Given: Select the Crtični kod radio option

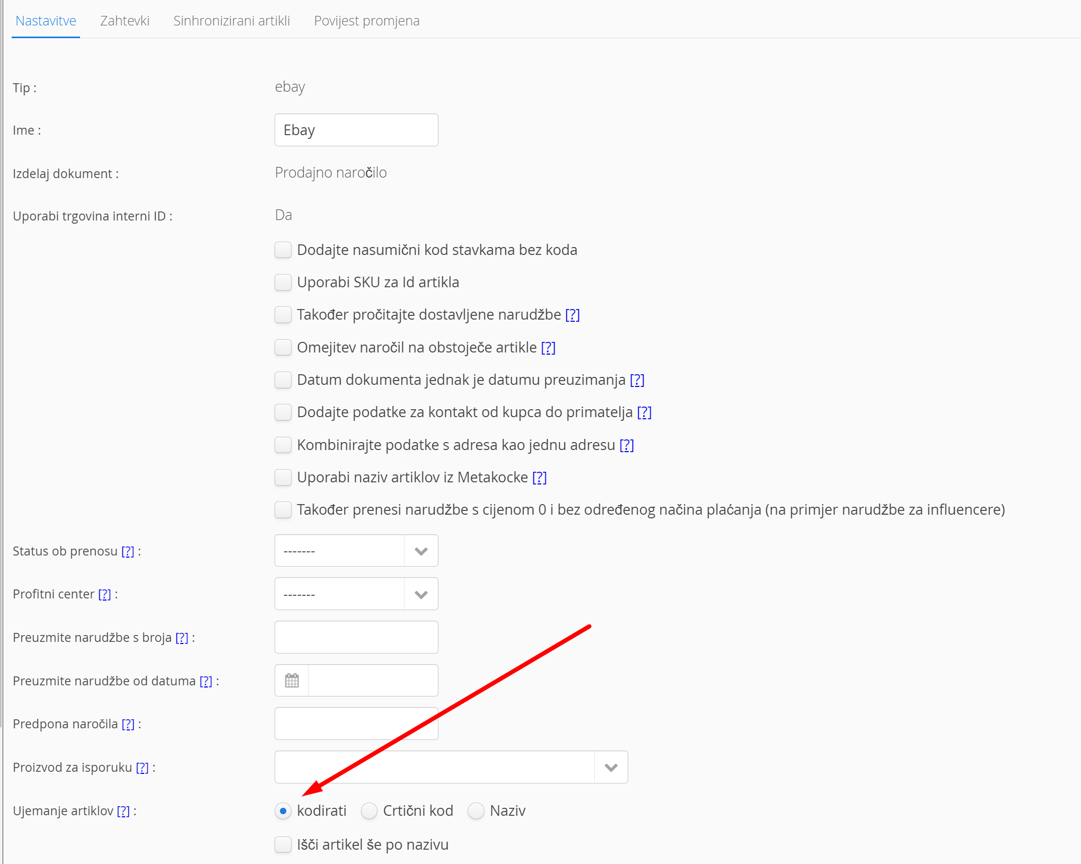Looking at the screenshot, I should (x=369, y=811).
